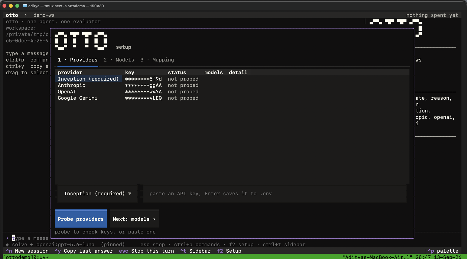
Task: Click the not probed status for Anthropic
Action: pyautogui.click(x=183, y=85)
